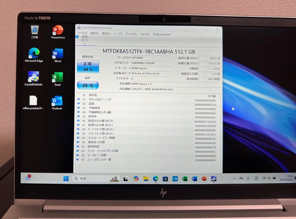
Task: Open the PowerPoint desktop shortcut
Action: coord(58,32)
